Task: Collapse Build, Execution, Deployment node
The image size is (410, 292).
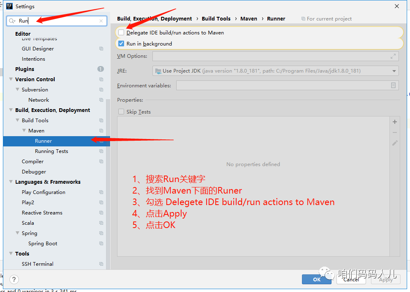Action: point(11,110)
